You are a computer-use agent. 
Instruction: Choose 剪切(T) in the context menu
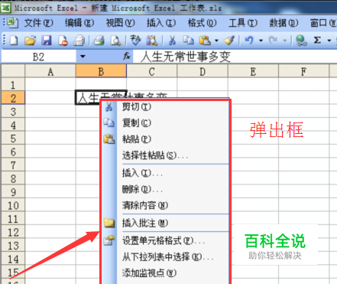pos(166,106)
